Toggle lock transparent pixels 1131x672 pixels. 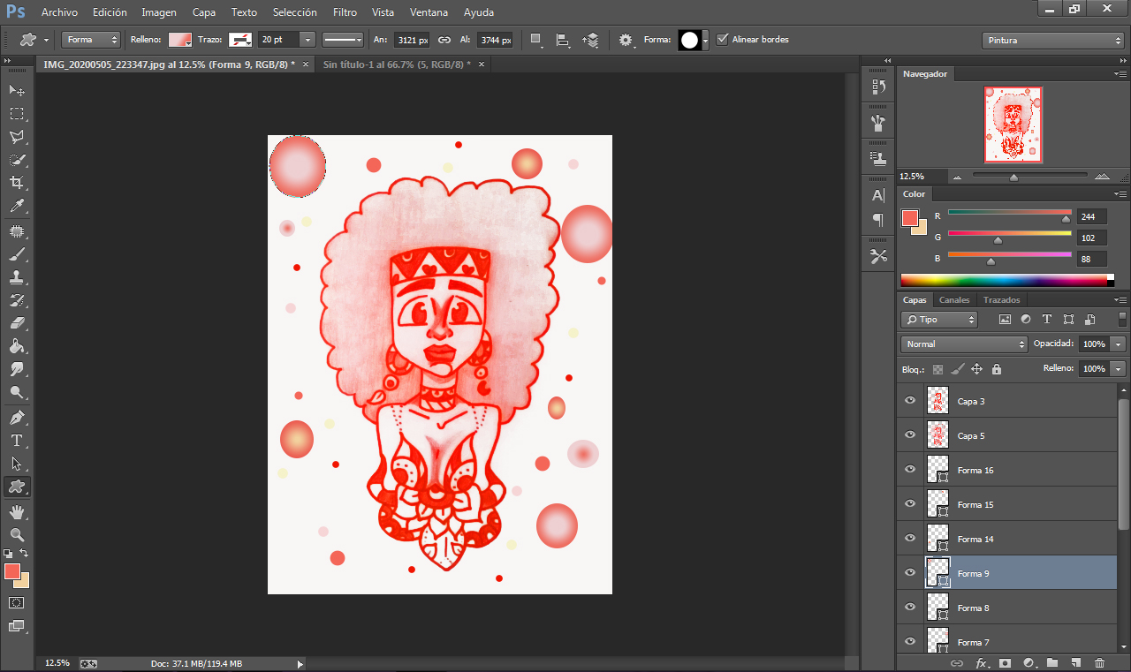[937, 369]
